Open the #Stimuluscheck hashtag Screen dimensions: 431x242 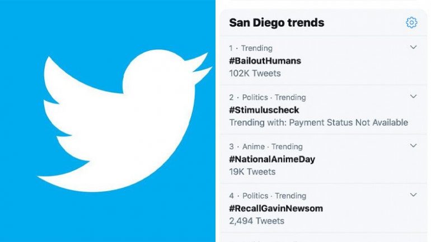[264, 110]
